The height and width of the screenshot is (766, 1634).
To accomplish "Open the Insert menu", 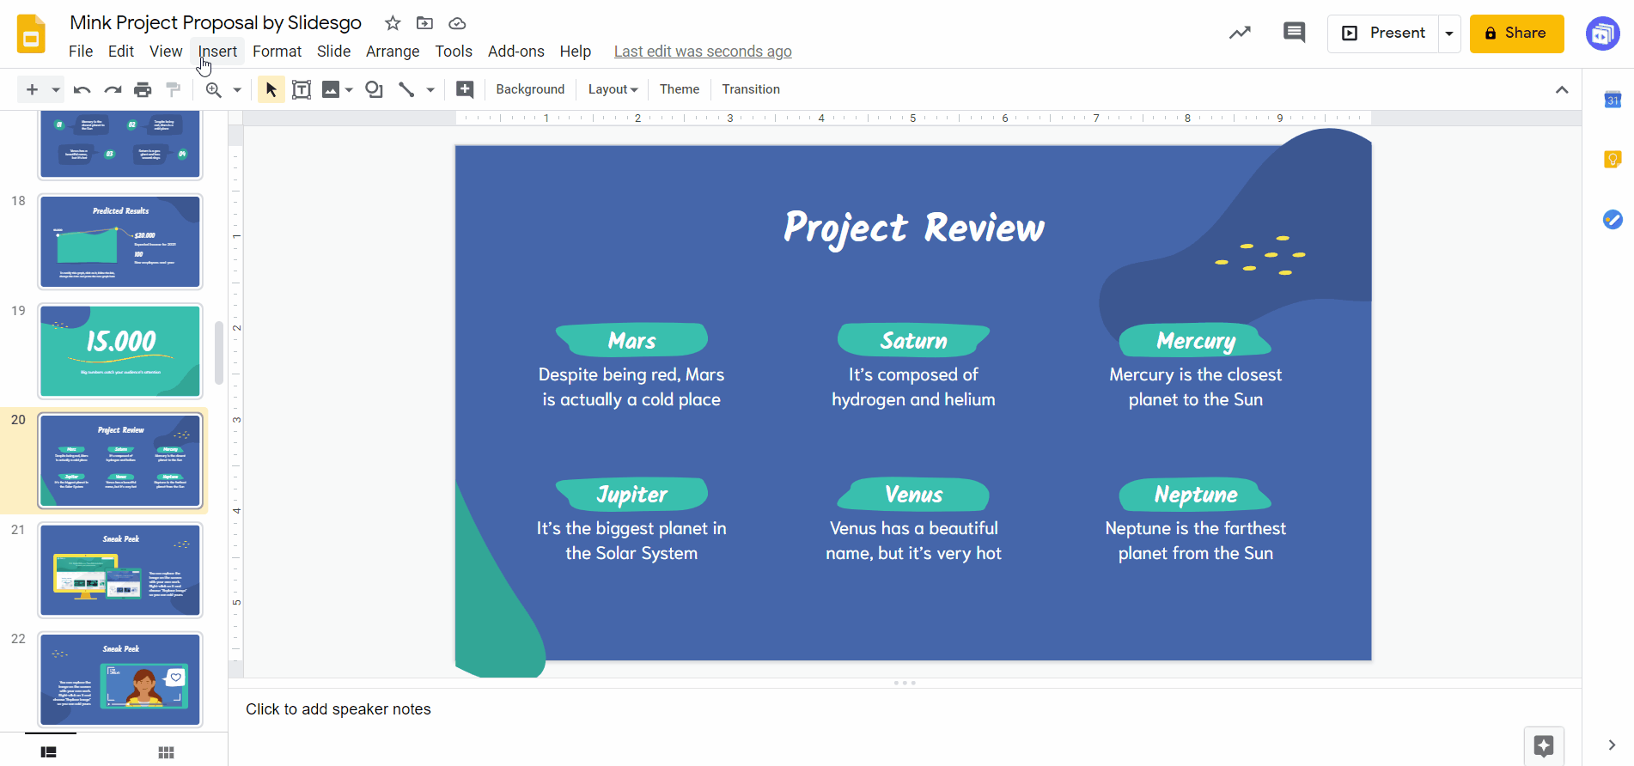I will pyautogui.click(x=217, y=52).
